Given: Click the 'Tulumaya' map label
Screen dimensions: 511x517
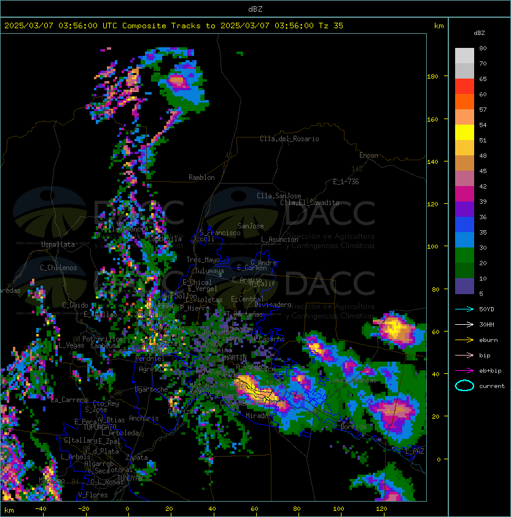Looking at the screenshot, I should (209, 271).
